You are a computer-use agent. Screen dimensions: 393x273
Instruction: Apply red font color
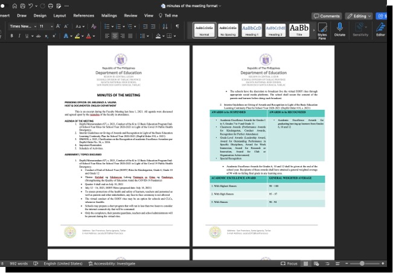89,36
